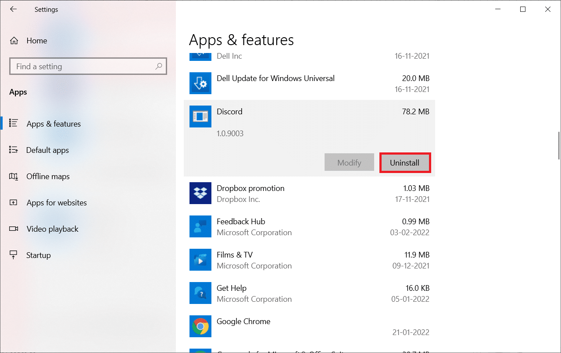Click the Discord app icon

pyautogui.click(x=200, y=116)
